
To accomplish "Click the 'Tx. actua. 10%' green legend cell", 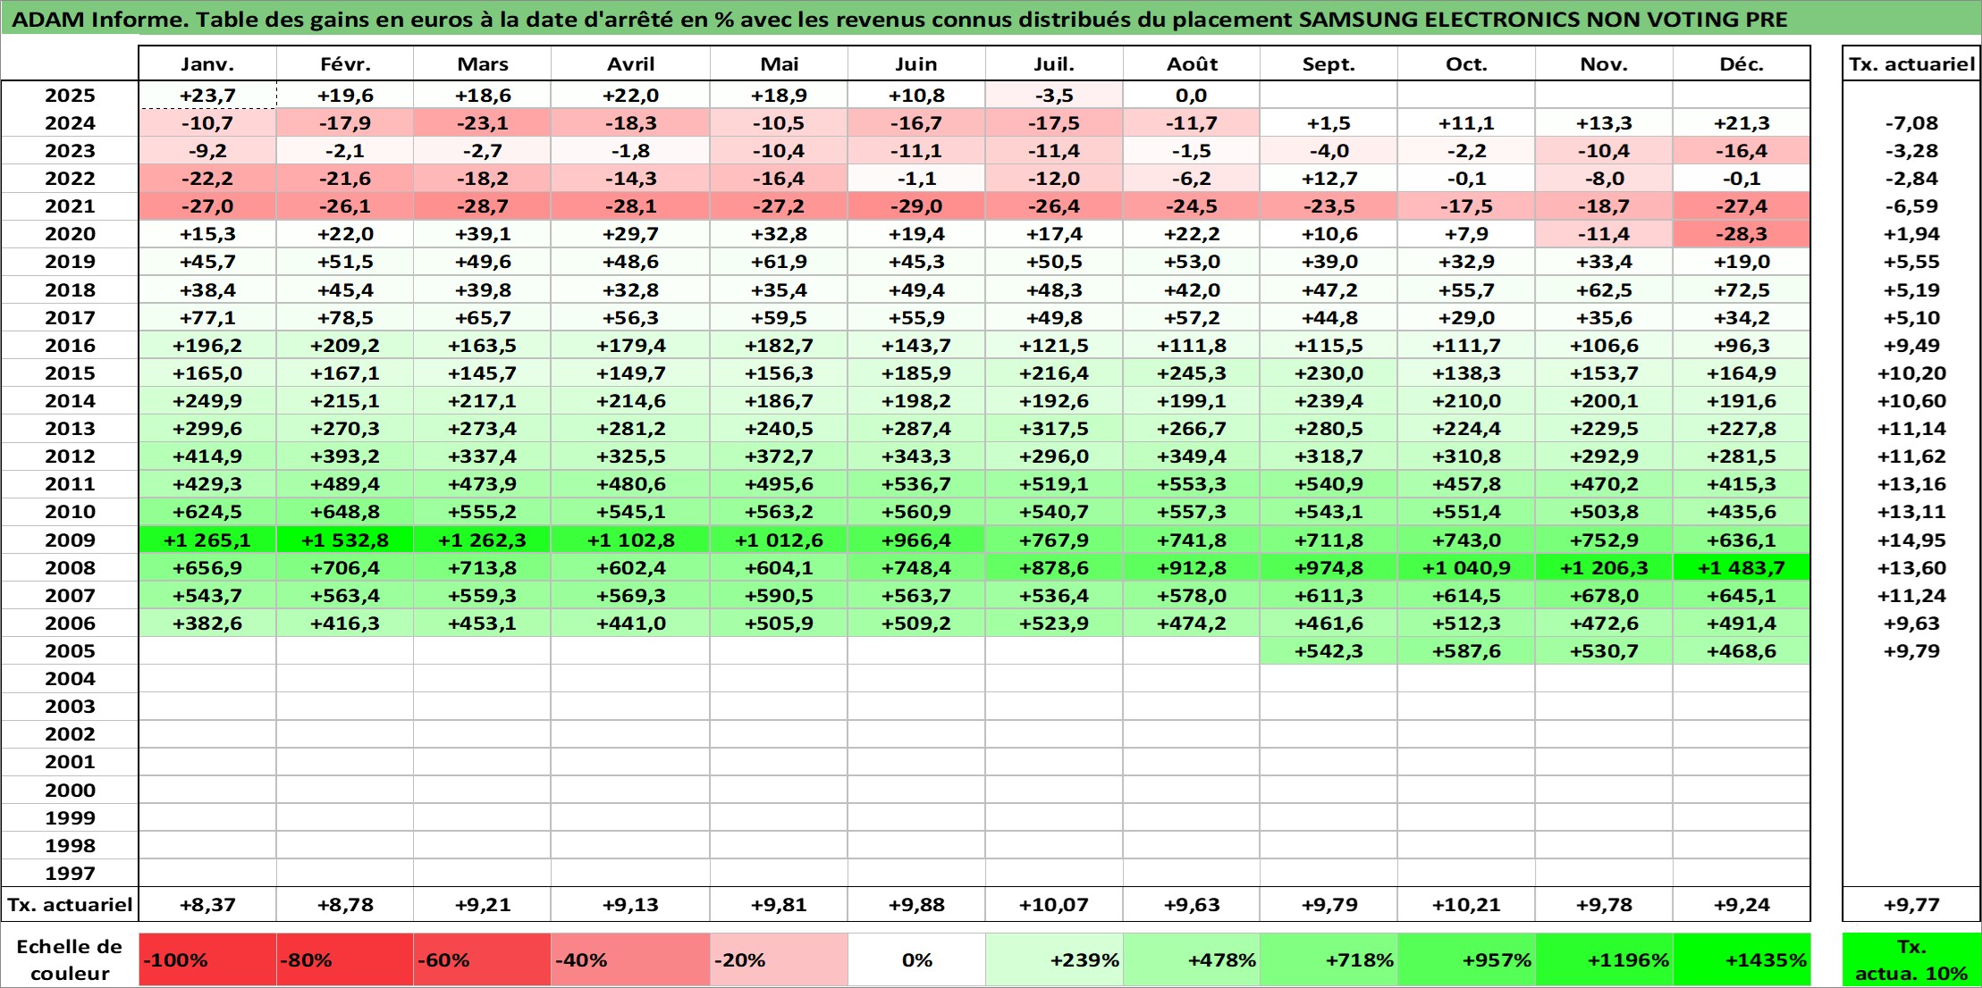I will 1911,960.
